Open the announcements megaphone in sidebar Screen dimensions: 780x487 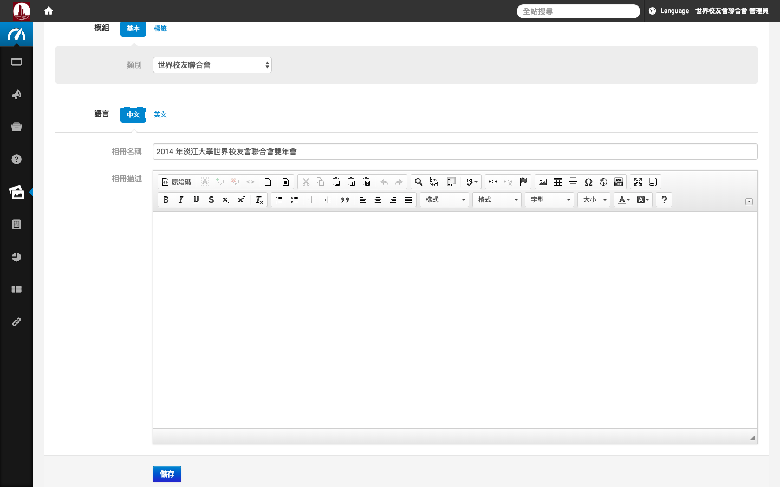point(16,95)
